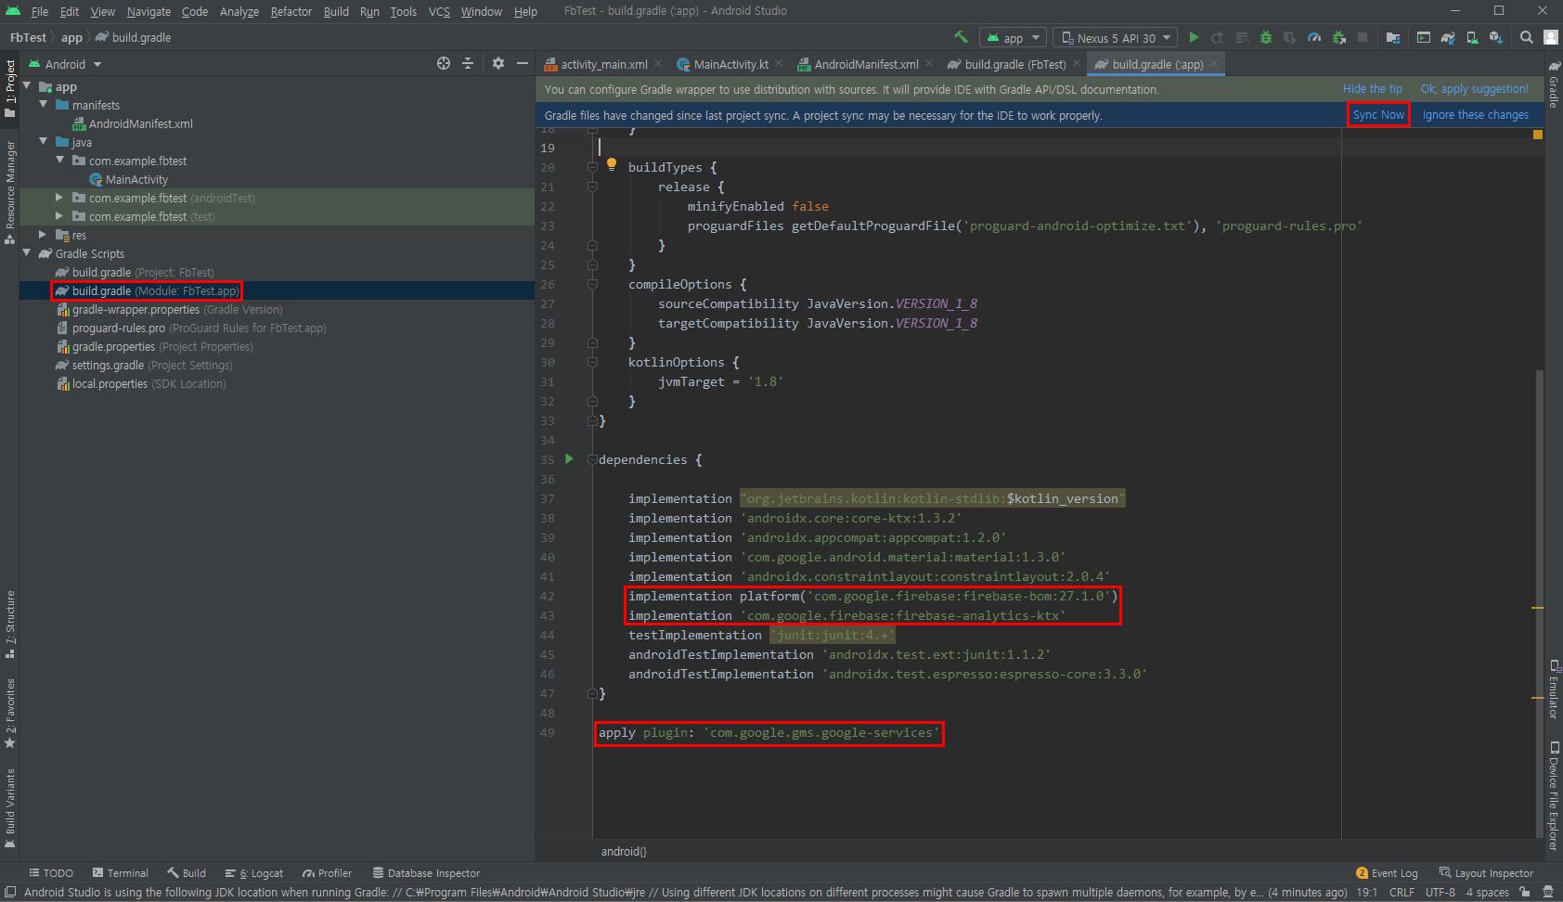Image resolution: width=1563 pixels, height=902 pixels.
Task: Open the Event Log
Action: pos(1387,873)
